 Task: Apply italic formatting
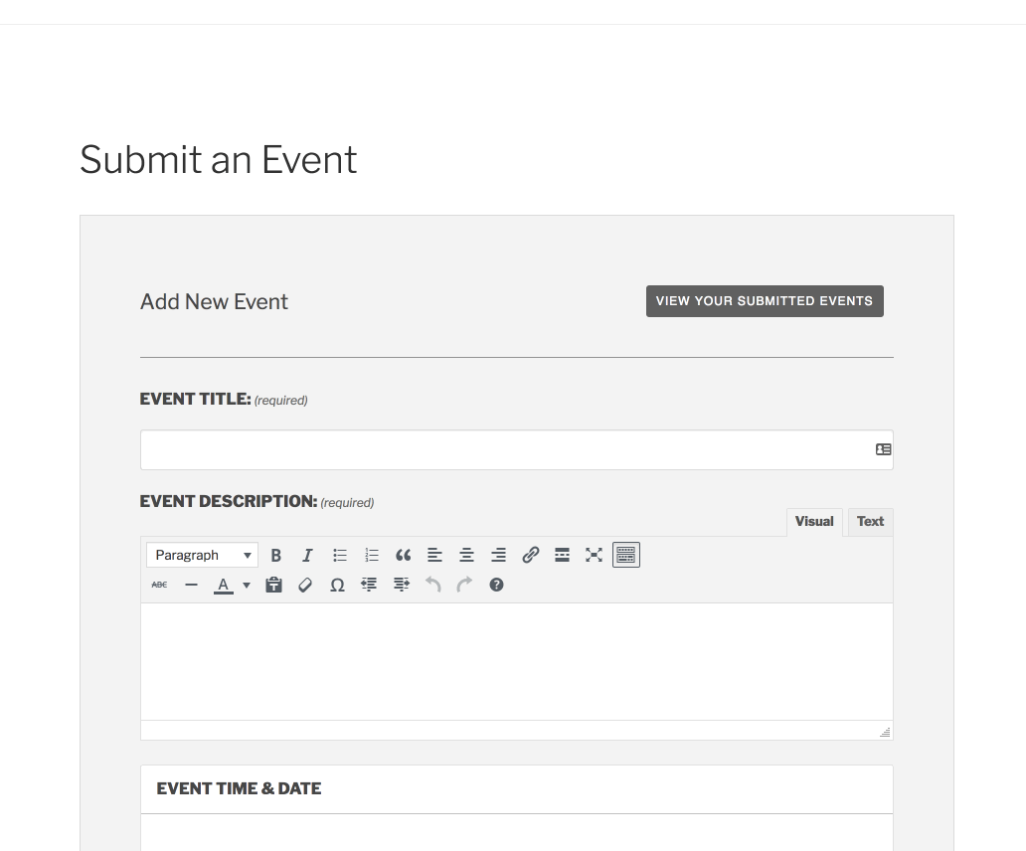click(x=308, y=555)
